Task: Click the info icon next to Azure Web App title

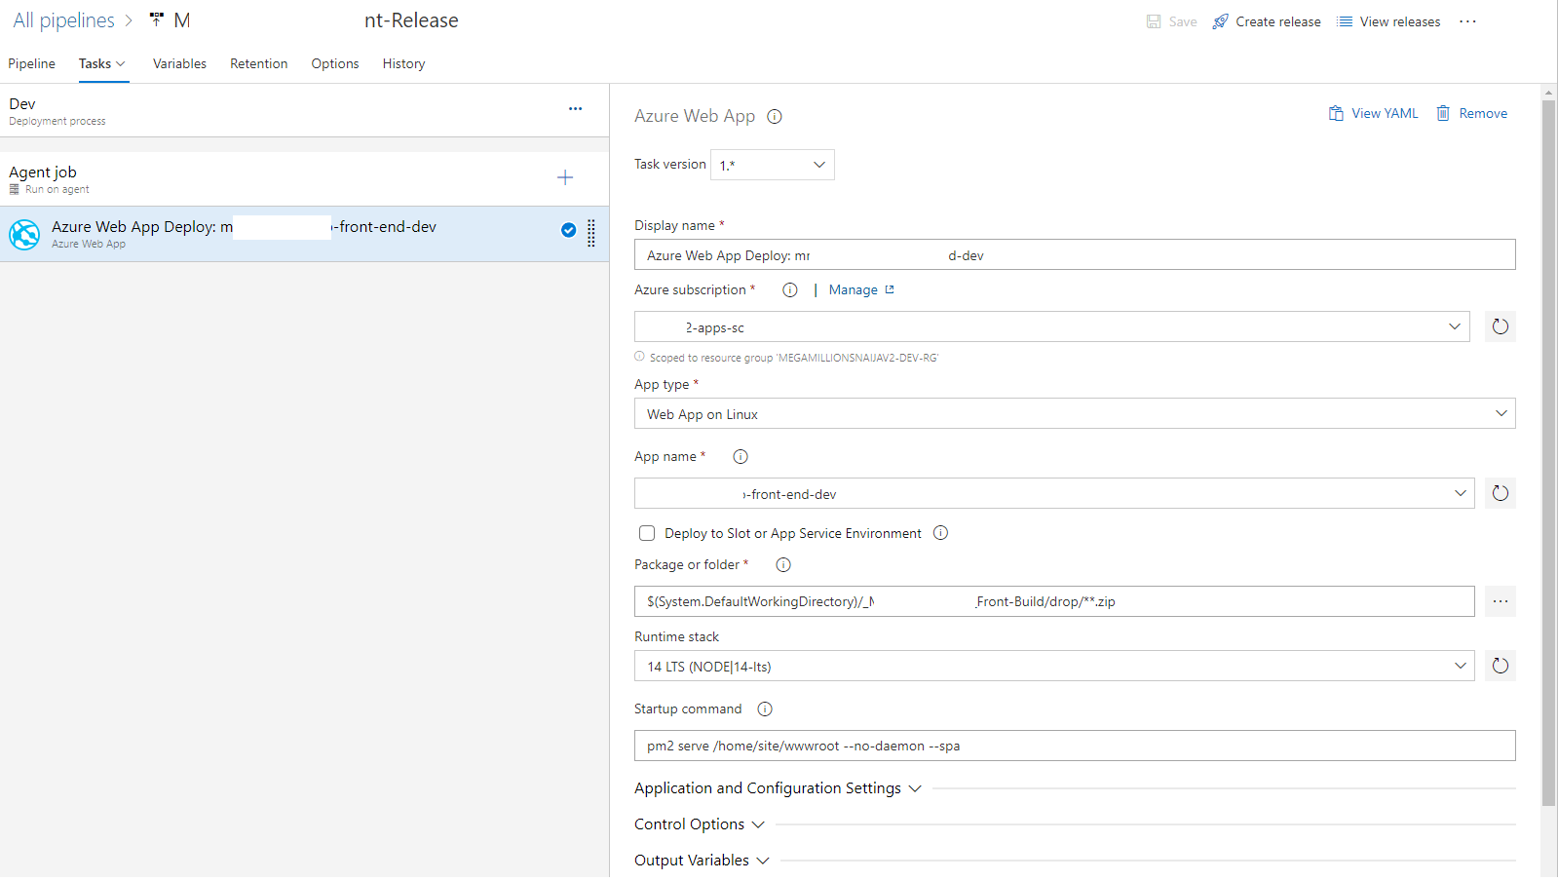Action: (x=775, y=117)
